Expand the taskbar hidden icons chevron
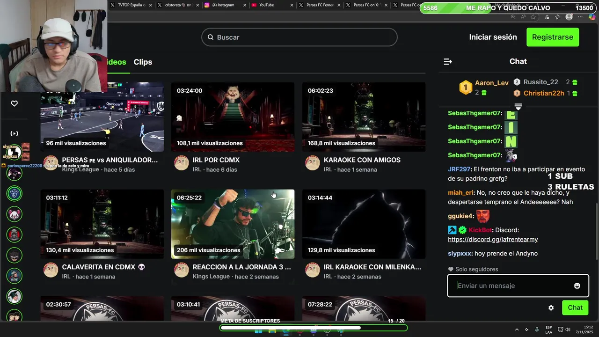The height and width of the screenshot is (337, 599). pyautogui.click(x=517, y=330)
